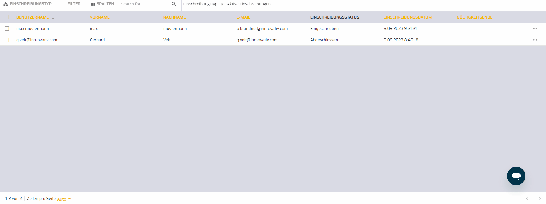Click the Einschreibungstyp breadcrumb
Image resolution: width=546 pixels, height=204 pixels.
pyautogui.click(x=200, y=4)
